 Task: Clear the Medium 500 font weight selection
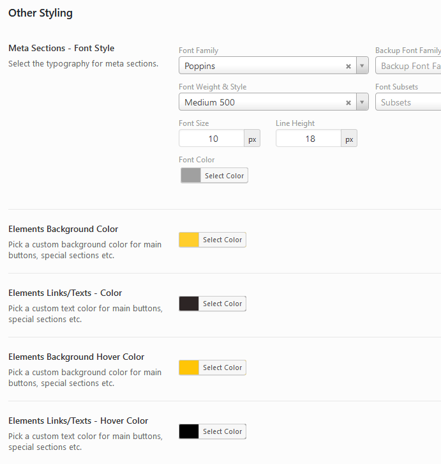[x=348, y=102]
